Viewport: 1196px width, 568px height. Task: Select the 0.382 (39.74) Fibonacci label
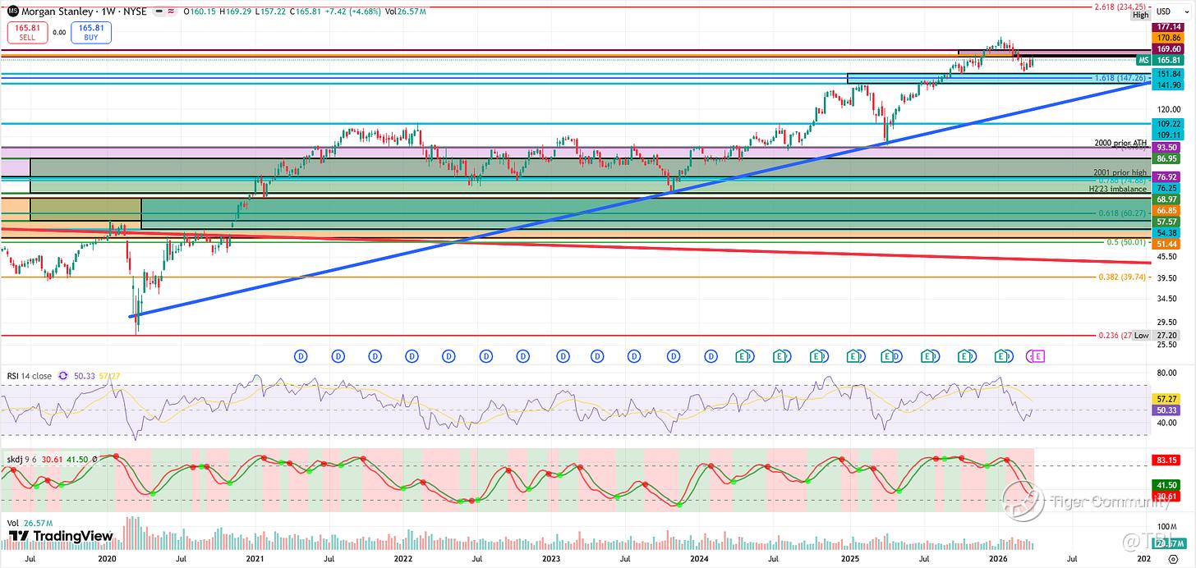(x=1122, y=277)
